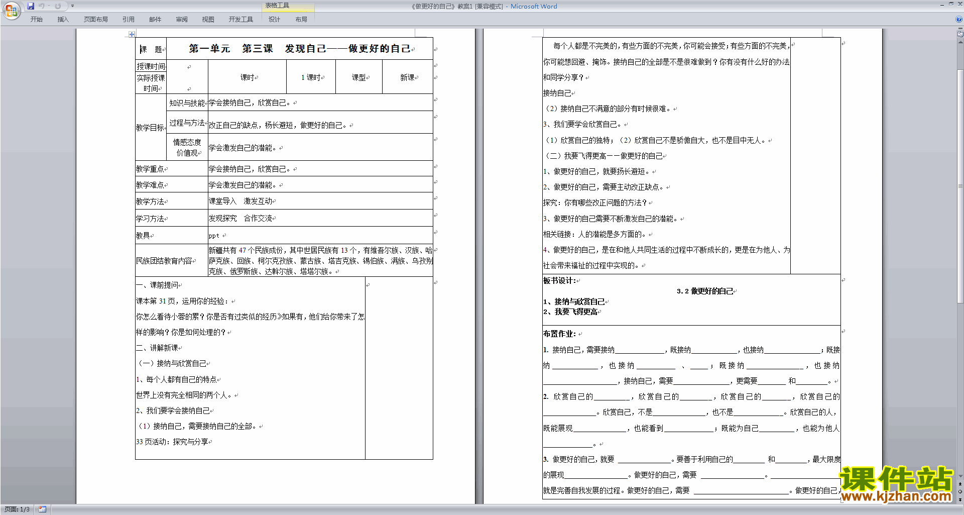This screenshot has height=515, width=964.
Task: Open the Office button menu
Action: click(x=11, y=10)
